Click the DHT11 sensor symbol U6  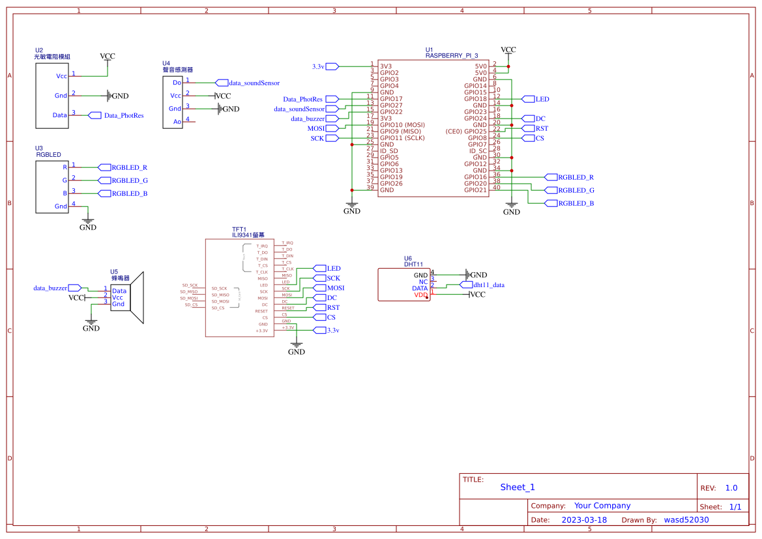(x=404, y=283)
